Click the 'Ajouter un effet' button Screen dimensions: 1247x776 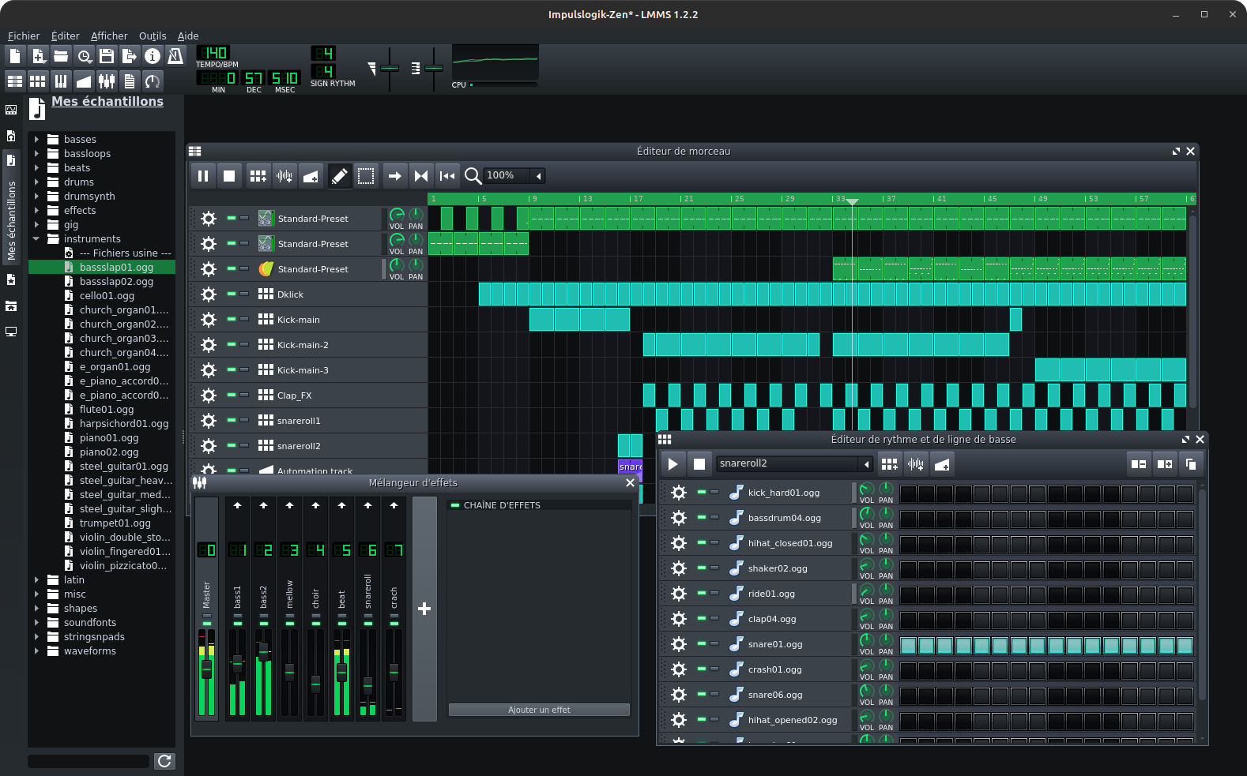539,710
